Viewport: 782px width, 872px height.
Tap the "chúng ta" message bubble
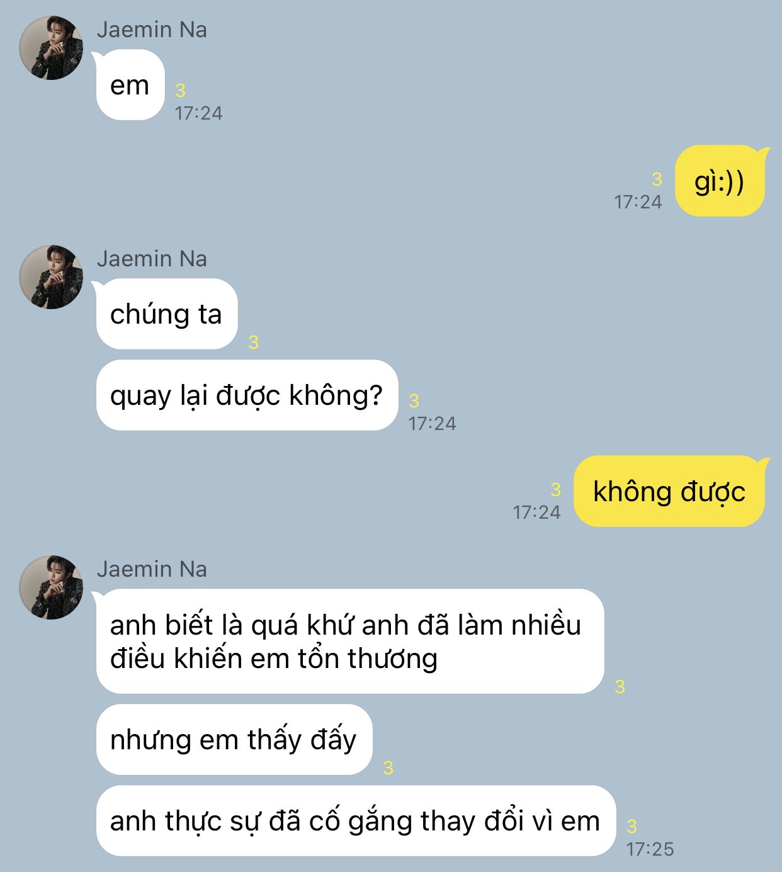tap(167, 314)
